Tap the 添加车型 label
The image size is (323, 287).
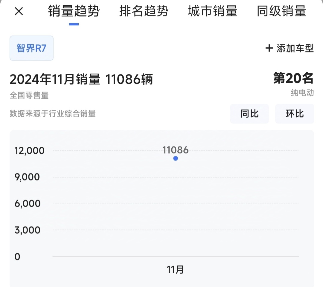pyautogui.click(x=295, y=48)
